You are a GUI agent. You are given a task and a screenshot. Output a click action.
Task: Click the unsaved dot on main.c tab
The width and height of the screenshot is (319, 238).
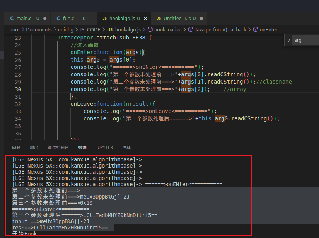click(45, 19)
